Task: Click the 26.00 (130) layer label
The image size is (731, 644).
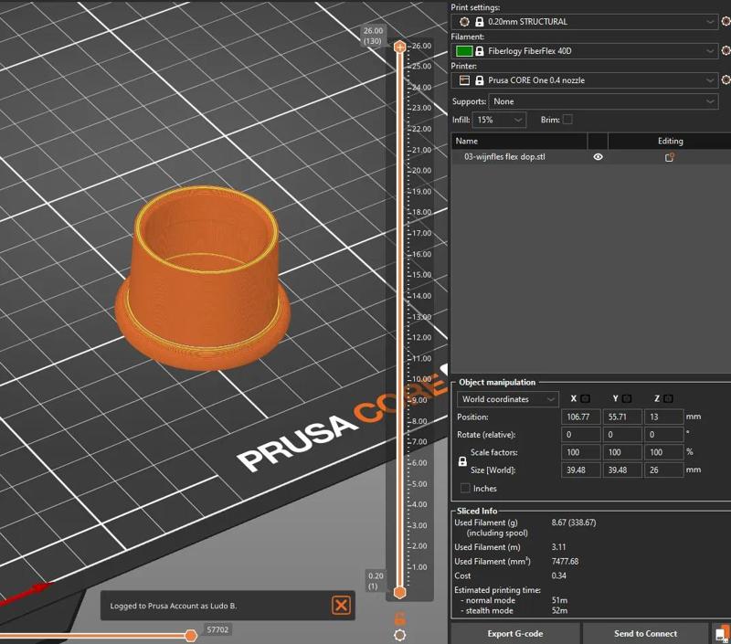Action: click(373, 36)
